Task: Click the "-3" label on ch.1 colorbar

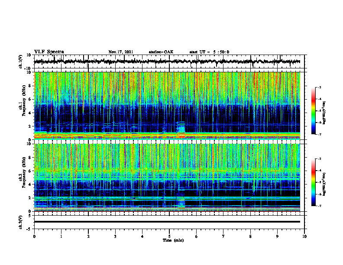Action: [320, 87]
